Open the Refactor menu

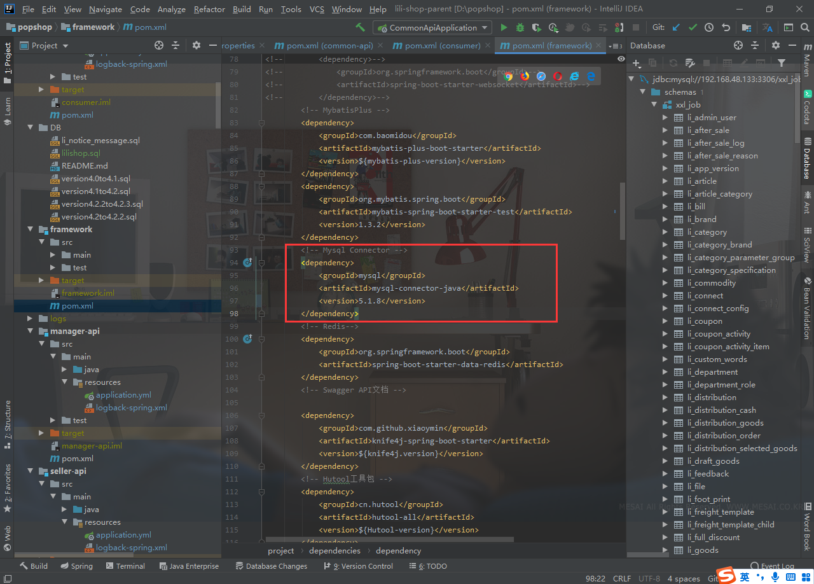click(x=209, y=9)
